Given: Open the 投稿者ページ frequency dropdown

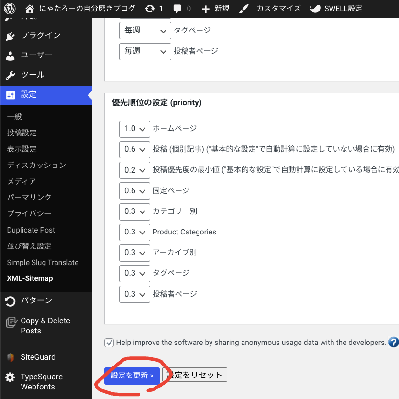Looking at the screenshot, I should click(x=145, y=51).
